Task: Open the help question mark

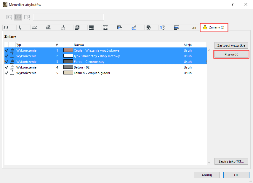Action: 233,4
